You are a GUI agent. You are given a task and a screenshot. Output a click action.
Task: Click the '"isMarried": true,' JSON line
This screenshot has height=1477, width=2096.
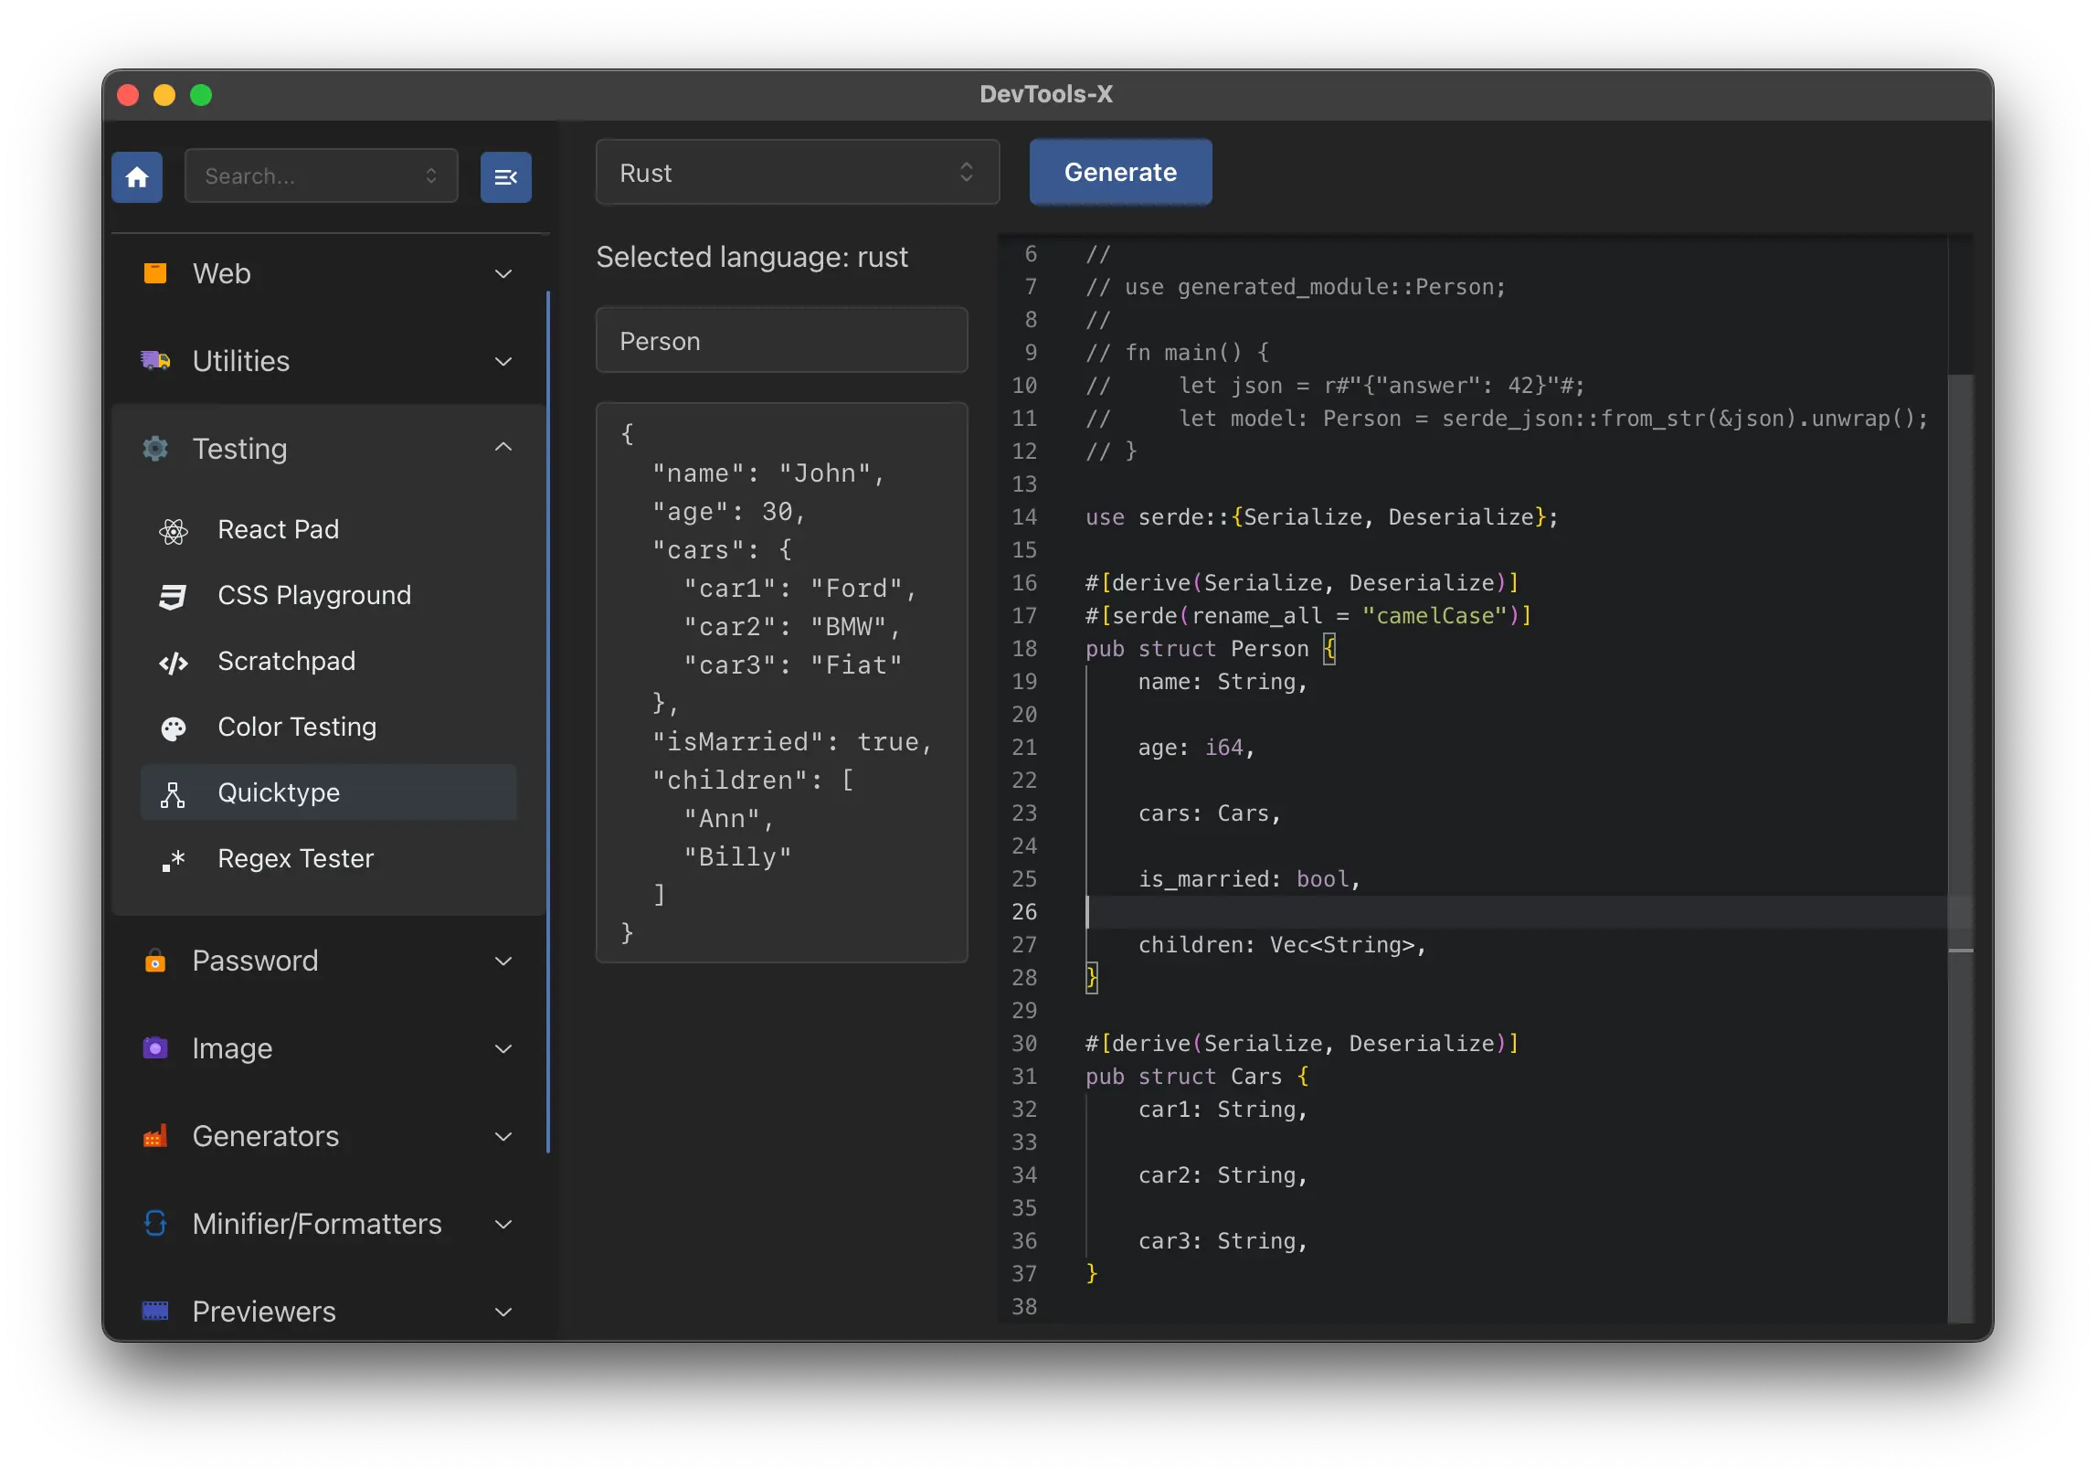point(791,741)
